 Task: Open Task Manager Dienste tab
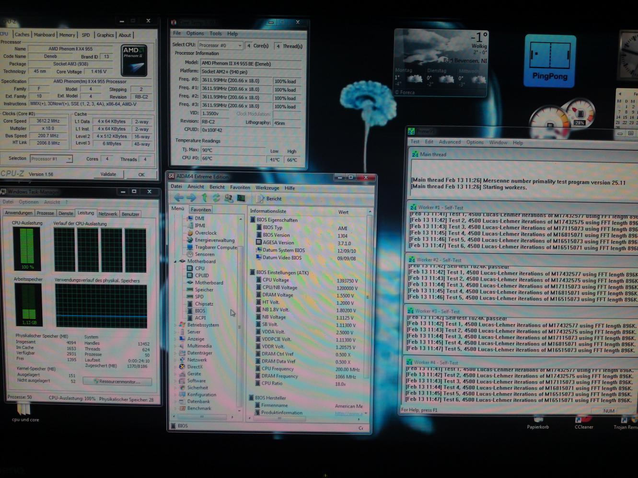tap(66, 213)
